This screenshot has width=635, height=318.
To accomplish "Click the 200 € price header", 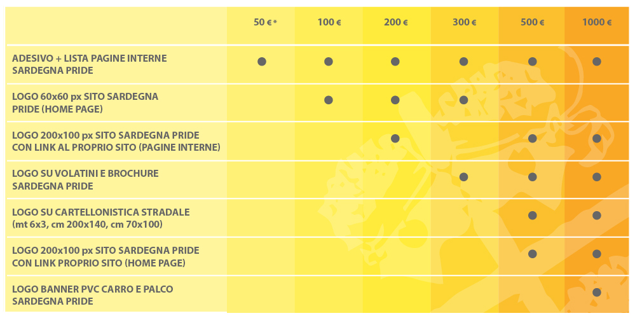I will [x=395, y=22].
